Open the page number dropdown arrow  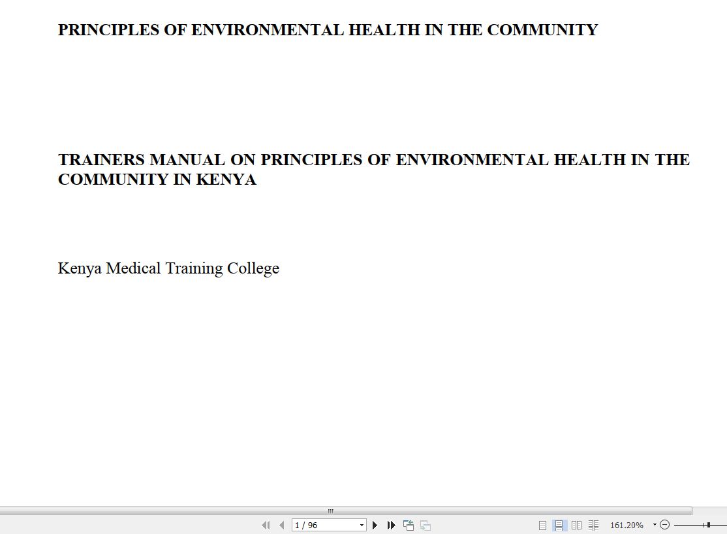[362, 525]
